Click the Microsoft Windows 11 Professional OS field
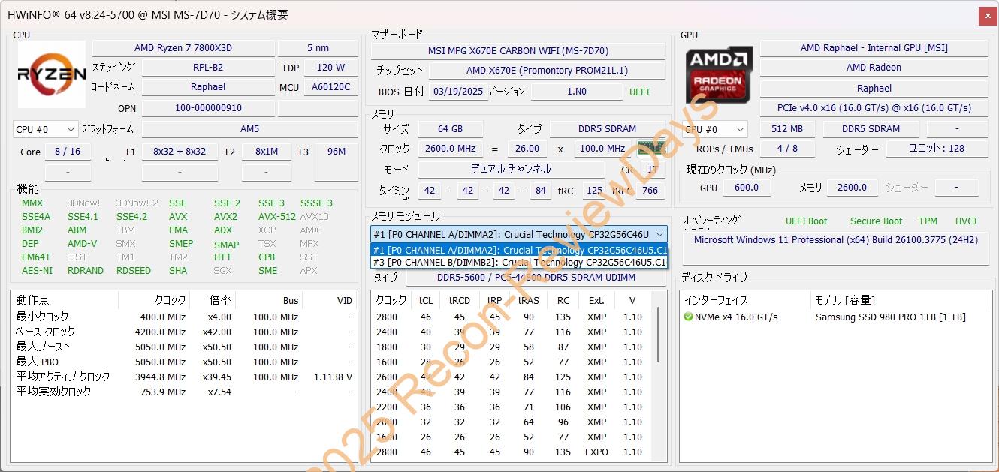 point(835,240)
